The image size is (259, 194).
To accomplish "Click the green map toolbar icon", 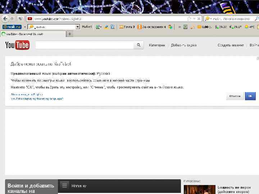I will pyautogui.click(x=185, y=27).
